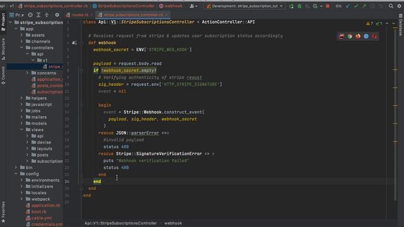This screenshot has width=404, height=227.
Task: Click stripe_subscriptions_controller.rb breadcrumb in navigation bar
Action: click(x=53, y=6)
